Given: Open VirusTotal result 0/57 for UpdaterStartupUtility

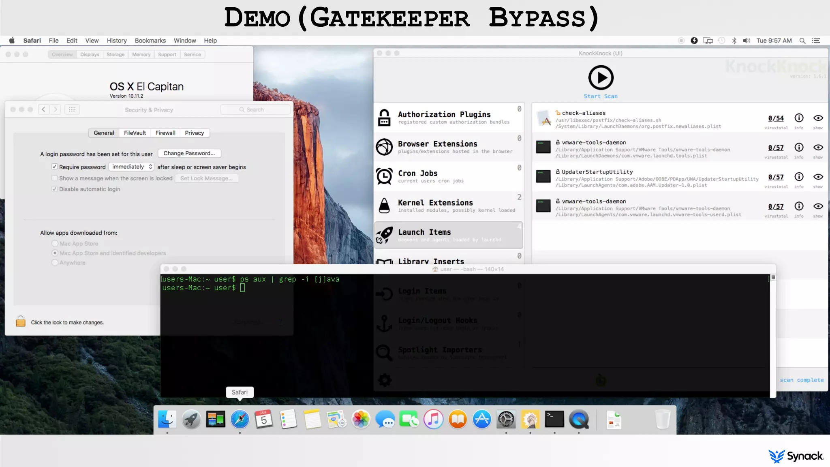Looking at the screenshot, I should pos(776,177).
